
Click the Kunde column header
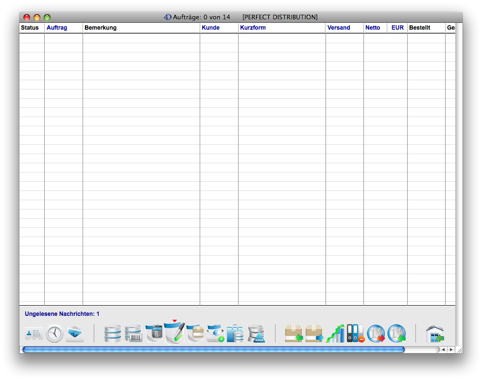[210, 28]
